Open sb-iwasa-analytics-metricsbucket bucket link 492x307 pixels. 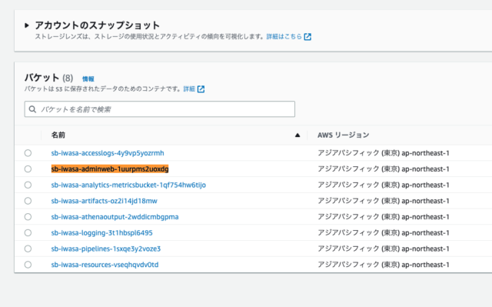pyautogui.click(x=128, y=185)
